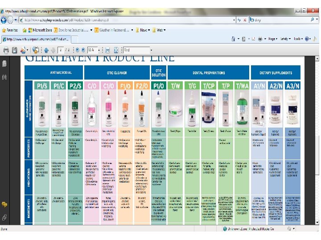
Task: Stop loading with the red X icon
Action: pyautogui.click(x=245, y=20)
